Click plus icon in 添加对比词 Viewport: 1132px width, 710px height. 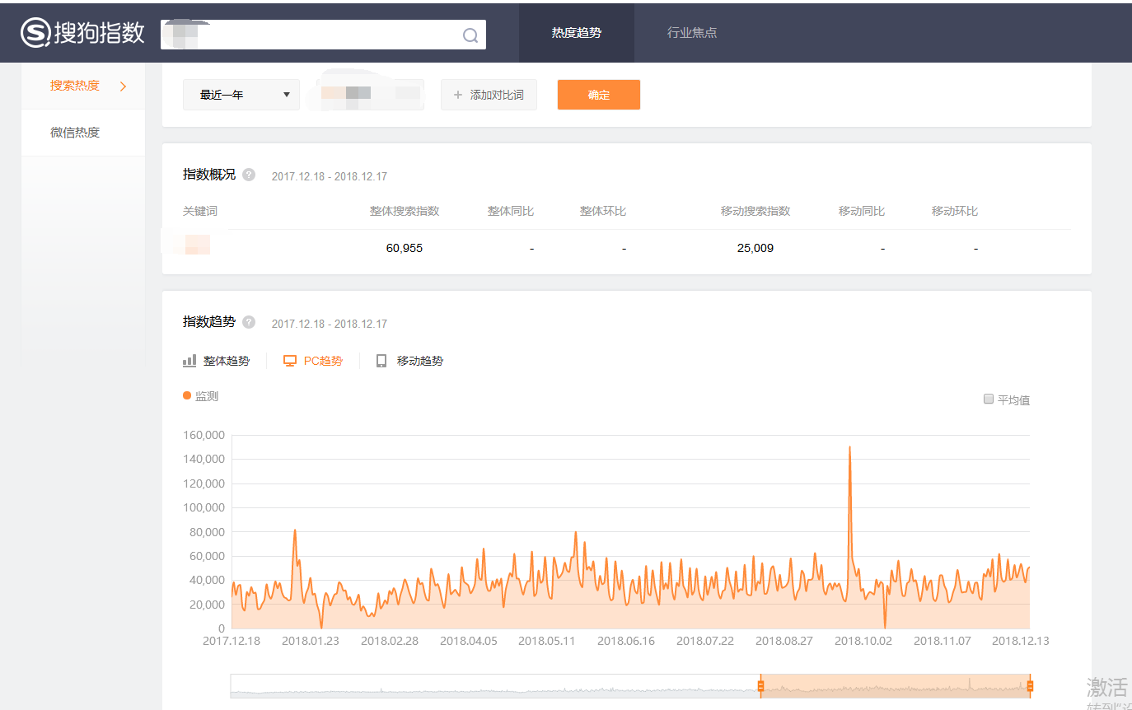pos(458,95)
